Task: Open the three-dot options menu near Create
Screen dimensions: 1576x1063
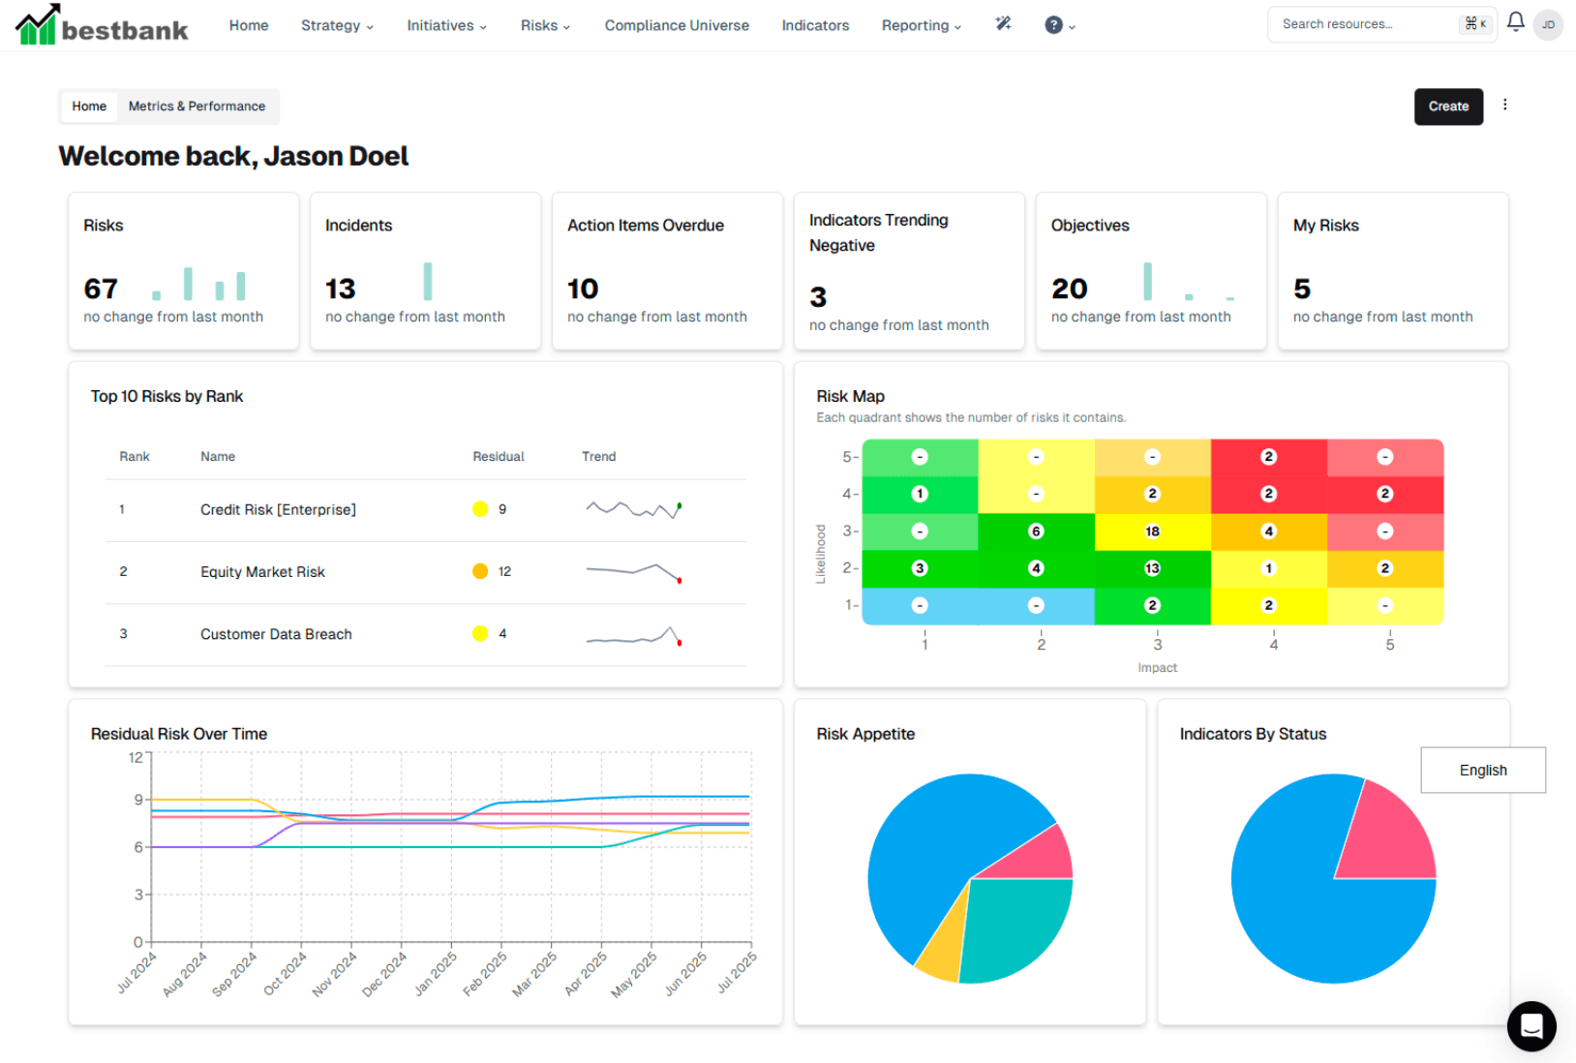Action: 1505,106
